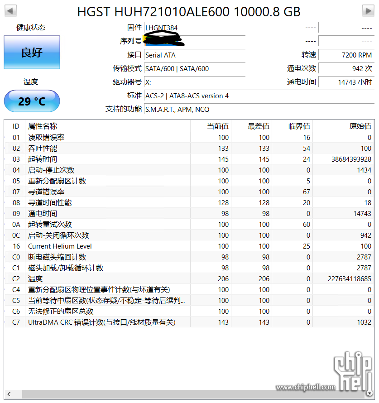
Task: Click the horizontal scrollbar track
Action: click(x=193, y=394)
